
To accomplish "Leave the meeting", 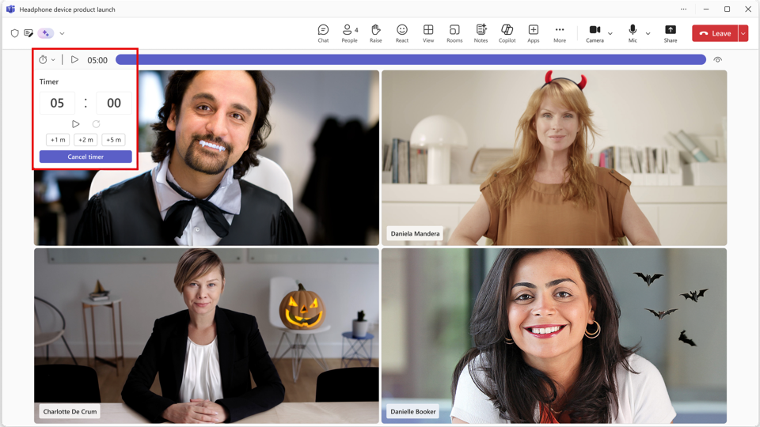I will [x=715, y=33].
